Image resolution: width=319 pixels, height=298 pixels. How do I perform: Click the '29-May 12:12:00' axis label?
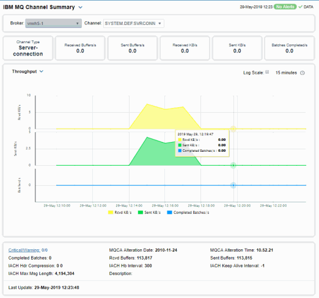tap(93, 205)
